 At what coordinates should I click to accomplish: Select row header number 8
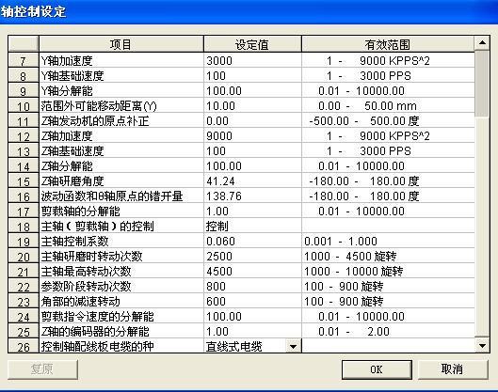tap(24, 76)
